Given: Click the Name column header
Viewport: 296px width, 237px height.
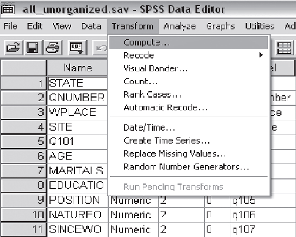Looking at the screenshot, I should tap(77, 68).
